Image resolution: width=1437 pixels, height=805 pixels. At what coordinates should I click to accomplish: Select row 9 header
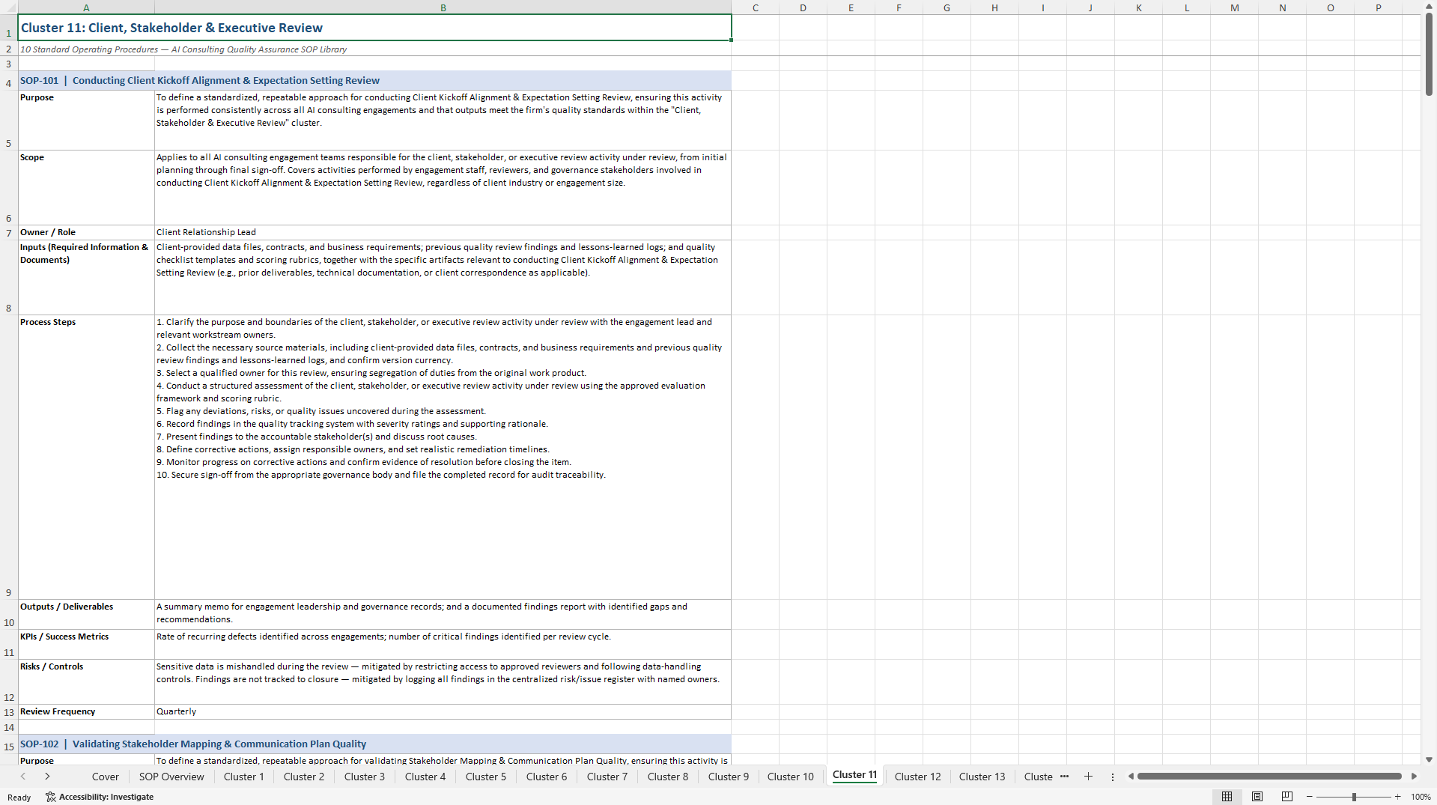tap(9, 457)
